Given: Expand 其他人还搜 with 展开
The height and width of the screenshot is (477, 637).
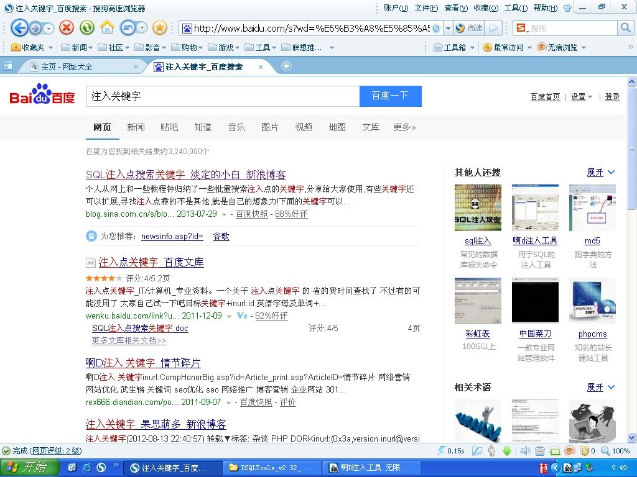Looking at the screenshot, I should 601,173.
